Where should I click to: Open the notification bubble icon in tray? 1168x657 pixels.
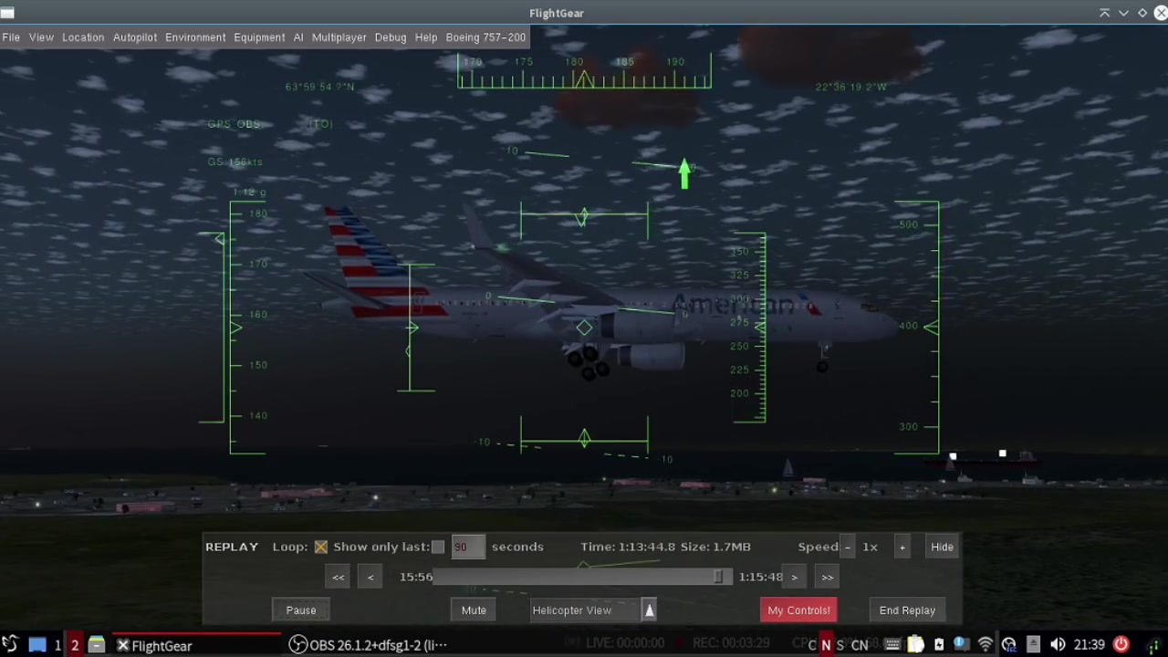pos(961,645)
